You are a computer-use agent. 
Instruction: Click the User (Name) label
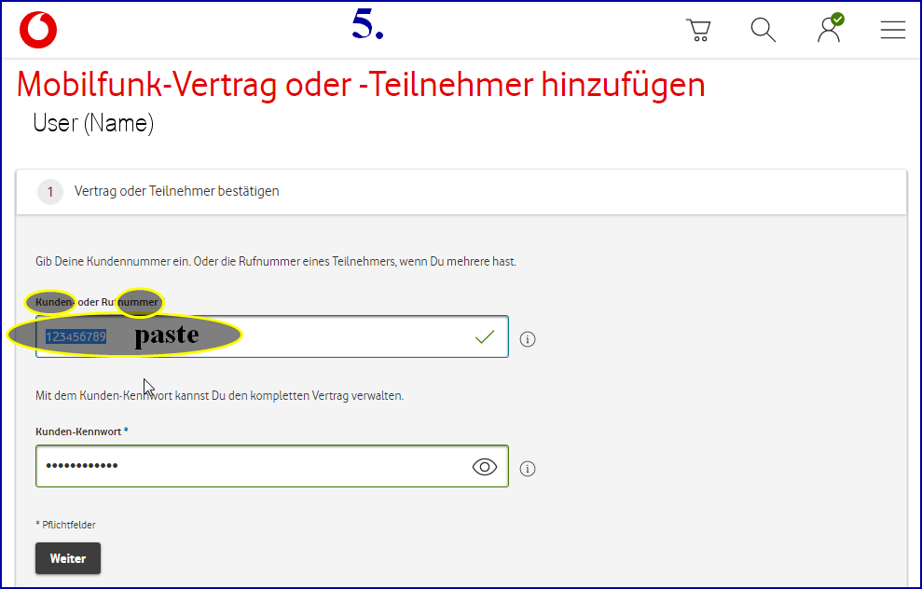coord(92,122)
